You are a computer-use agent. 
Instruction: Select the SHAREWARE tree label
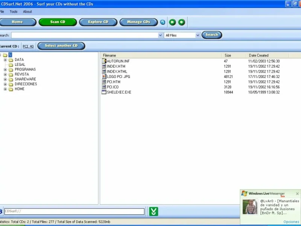[25, 79]
